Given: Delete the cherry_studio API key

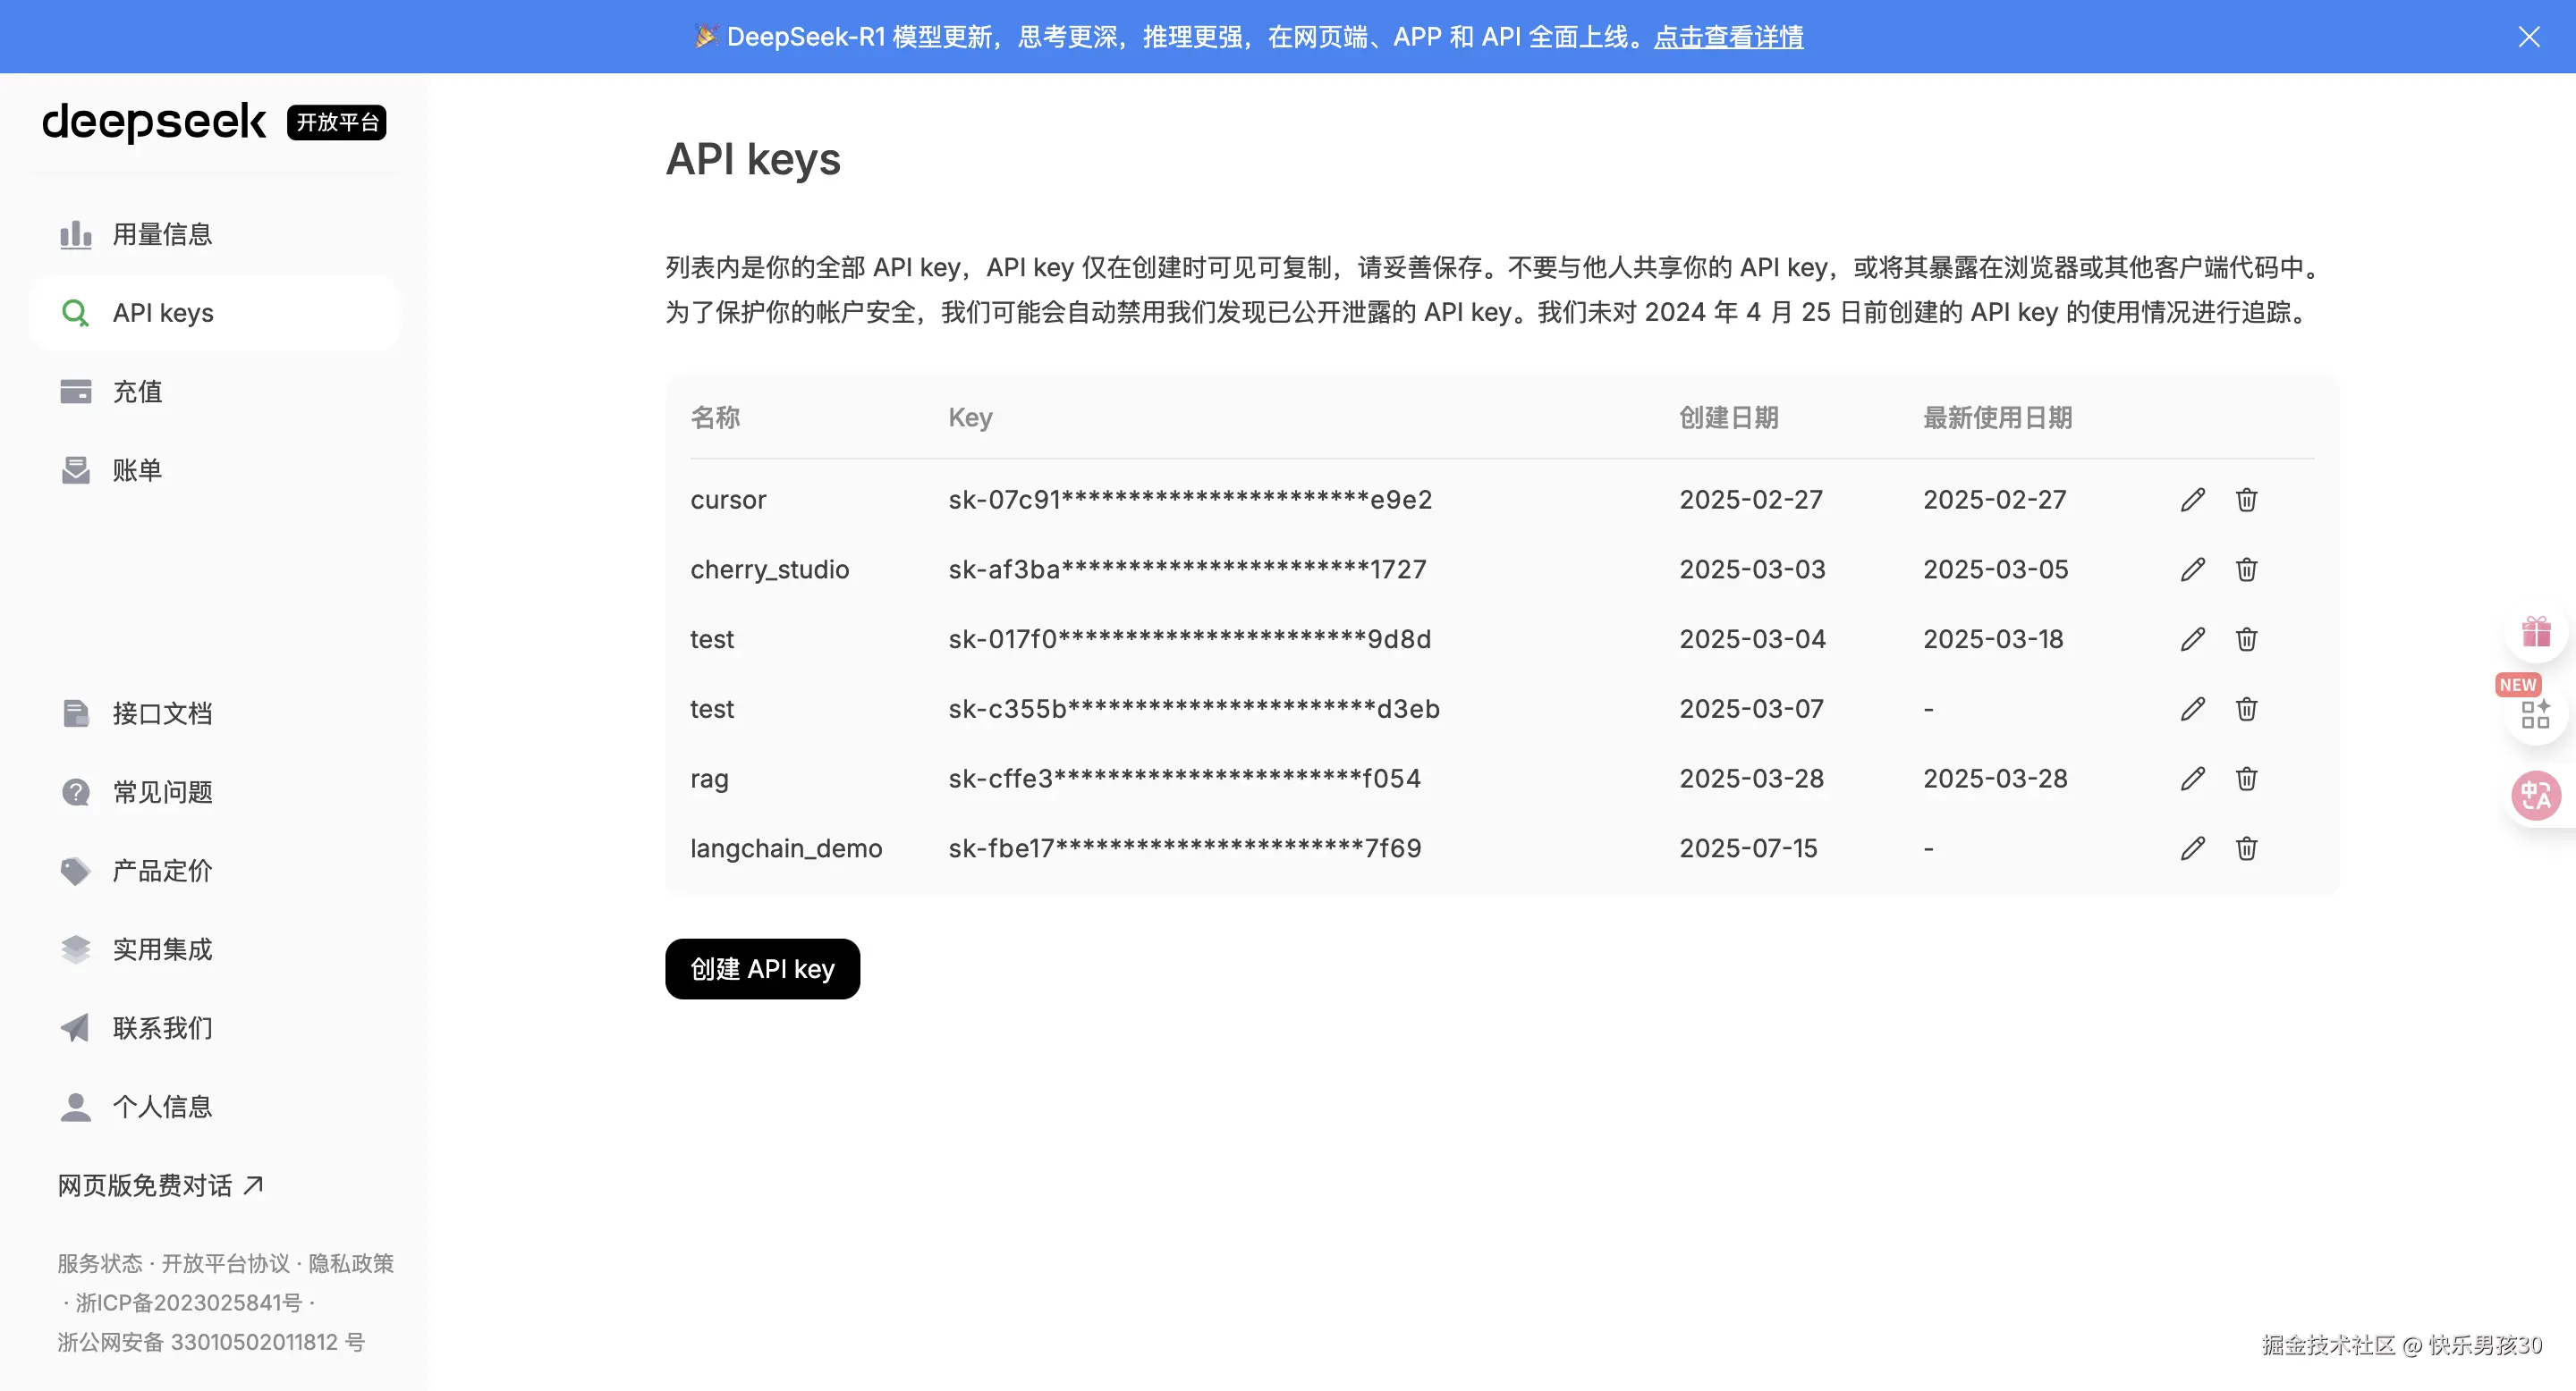Looking at the screenshot, I should click(2246, 569).
